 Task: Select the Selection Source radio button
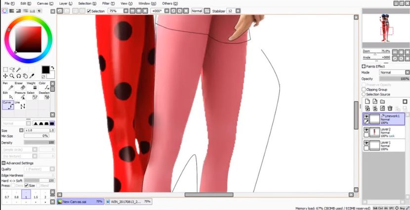point(364,94)
